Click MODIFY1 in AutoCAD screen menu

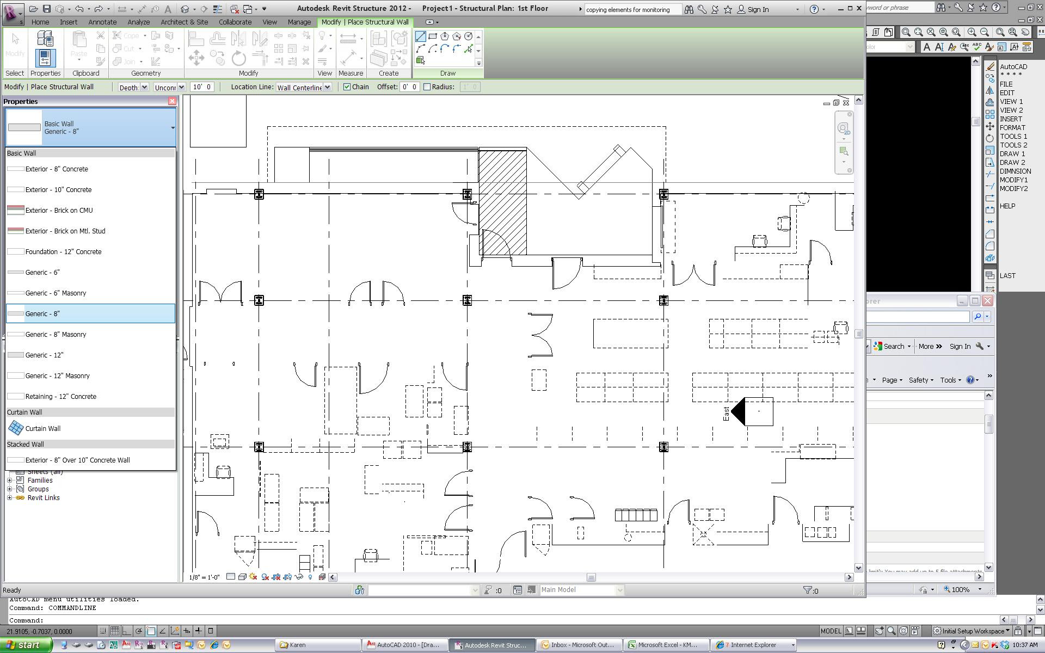tap(1014, 180)
